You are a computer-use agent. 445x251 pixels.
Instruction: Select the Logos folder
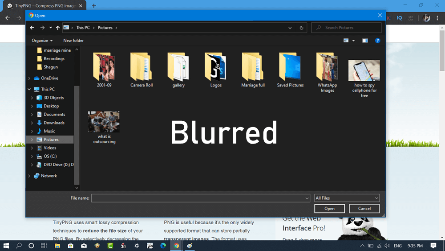(x=216, y=70)
